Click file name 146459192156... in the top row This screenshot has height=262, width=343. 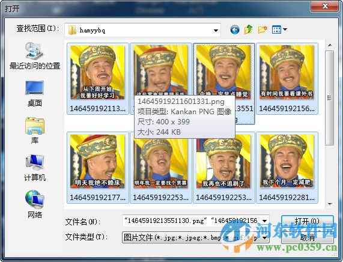287,108
